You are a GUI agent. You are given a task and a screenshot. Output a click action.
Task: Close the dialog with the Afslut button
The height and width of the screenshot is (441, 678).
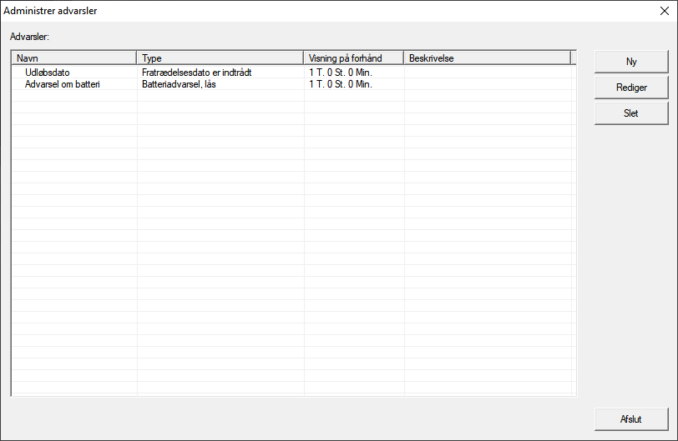(630, 419)
